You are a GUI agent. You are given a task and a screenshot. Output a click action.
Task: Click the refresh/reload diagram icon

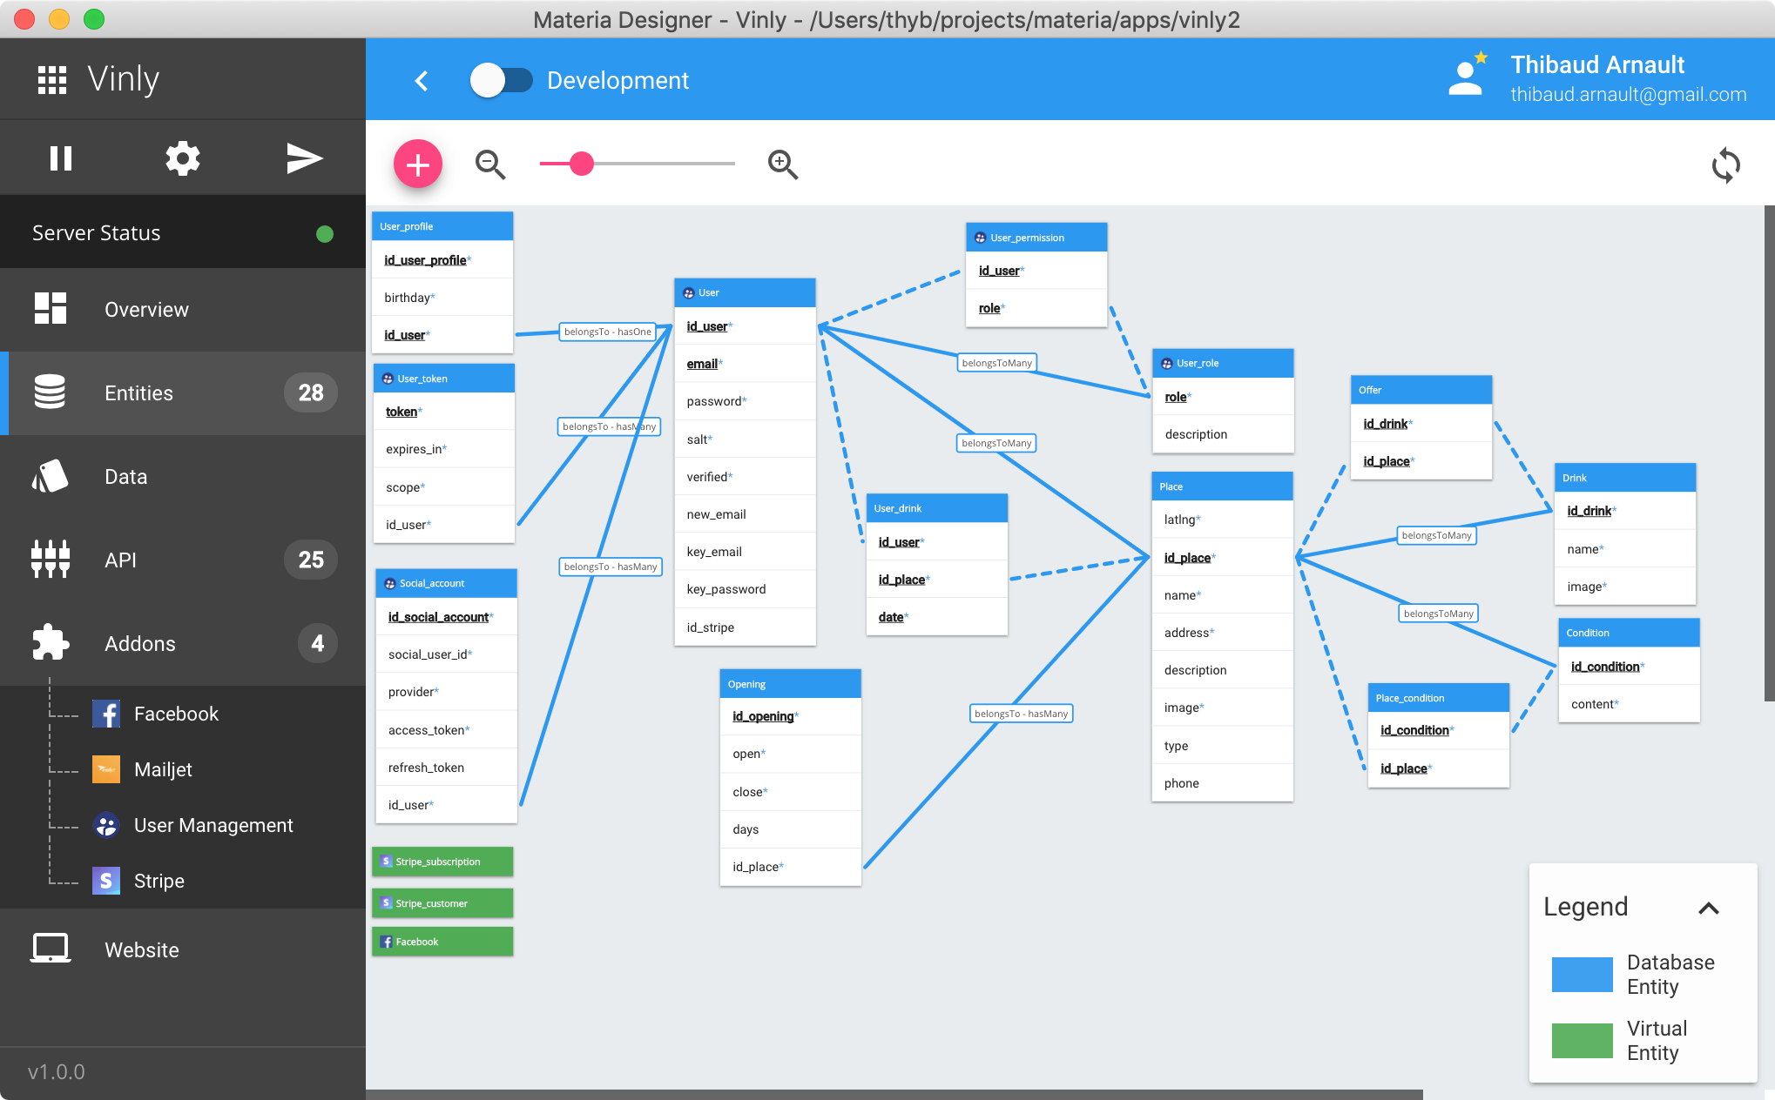click(1725, 164)
